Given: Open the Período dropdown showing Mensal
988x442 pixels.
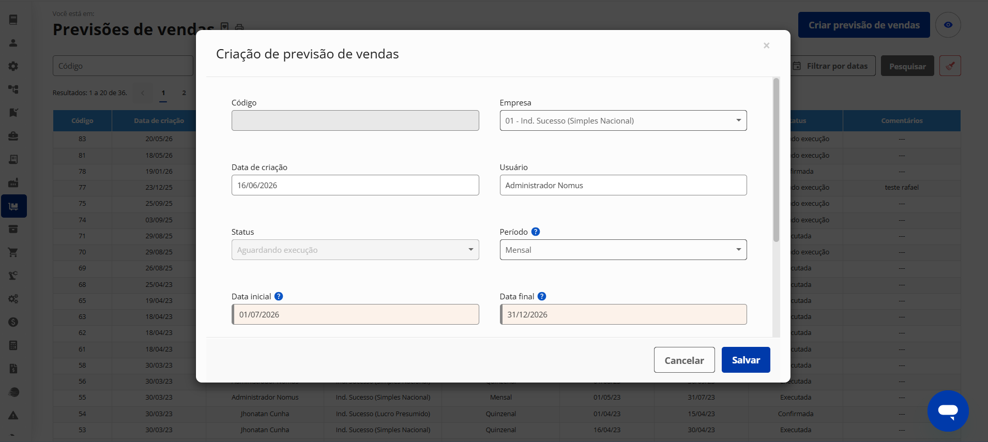Looking at the screenshot, I should point(623,250).
